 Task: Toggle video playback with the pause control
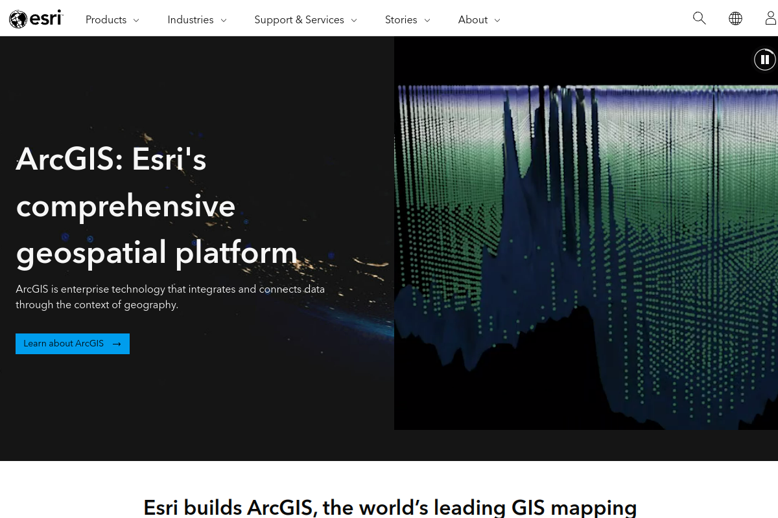(x=765, y=59)
